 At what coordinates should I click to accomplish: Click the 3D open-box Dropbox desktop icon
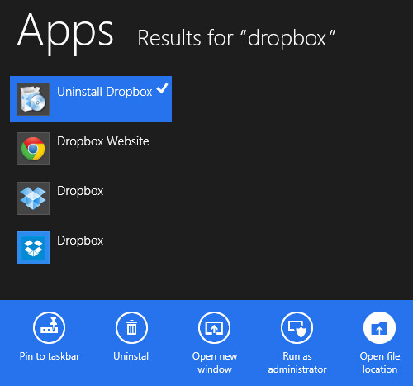33,198
